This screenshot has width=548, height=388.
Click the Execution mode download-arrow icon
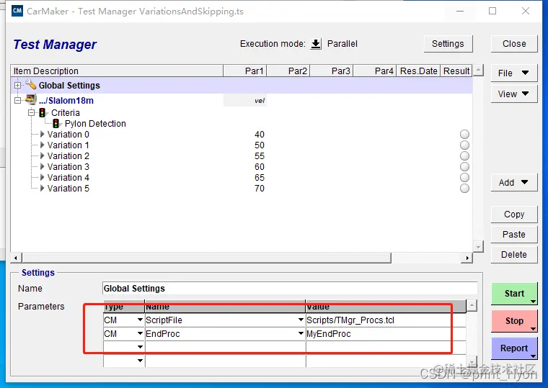(316, 44)
